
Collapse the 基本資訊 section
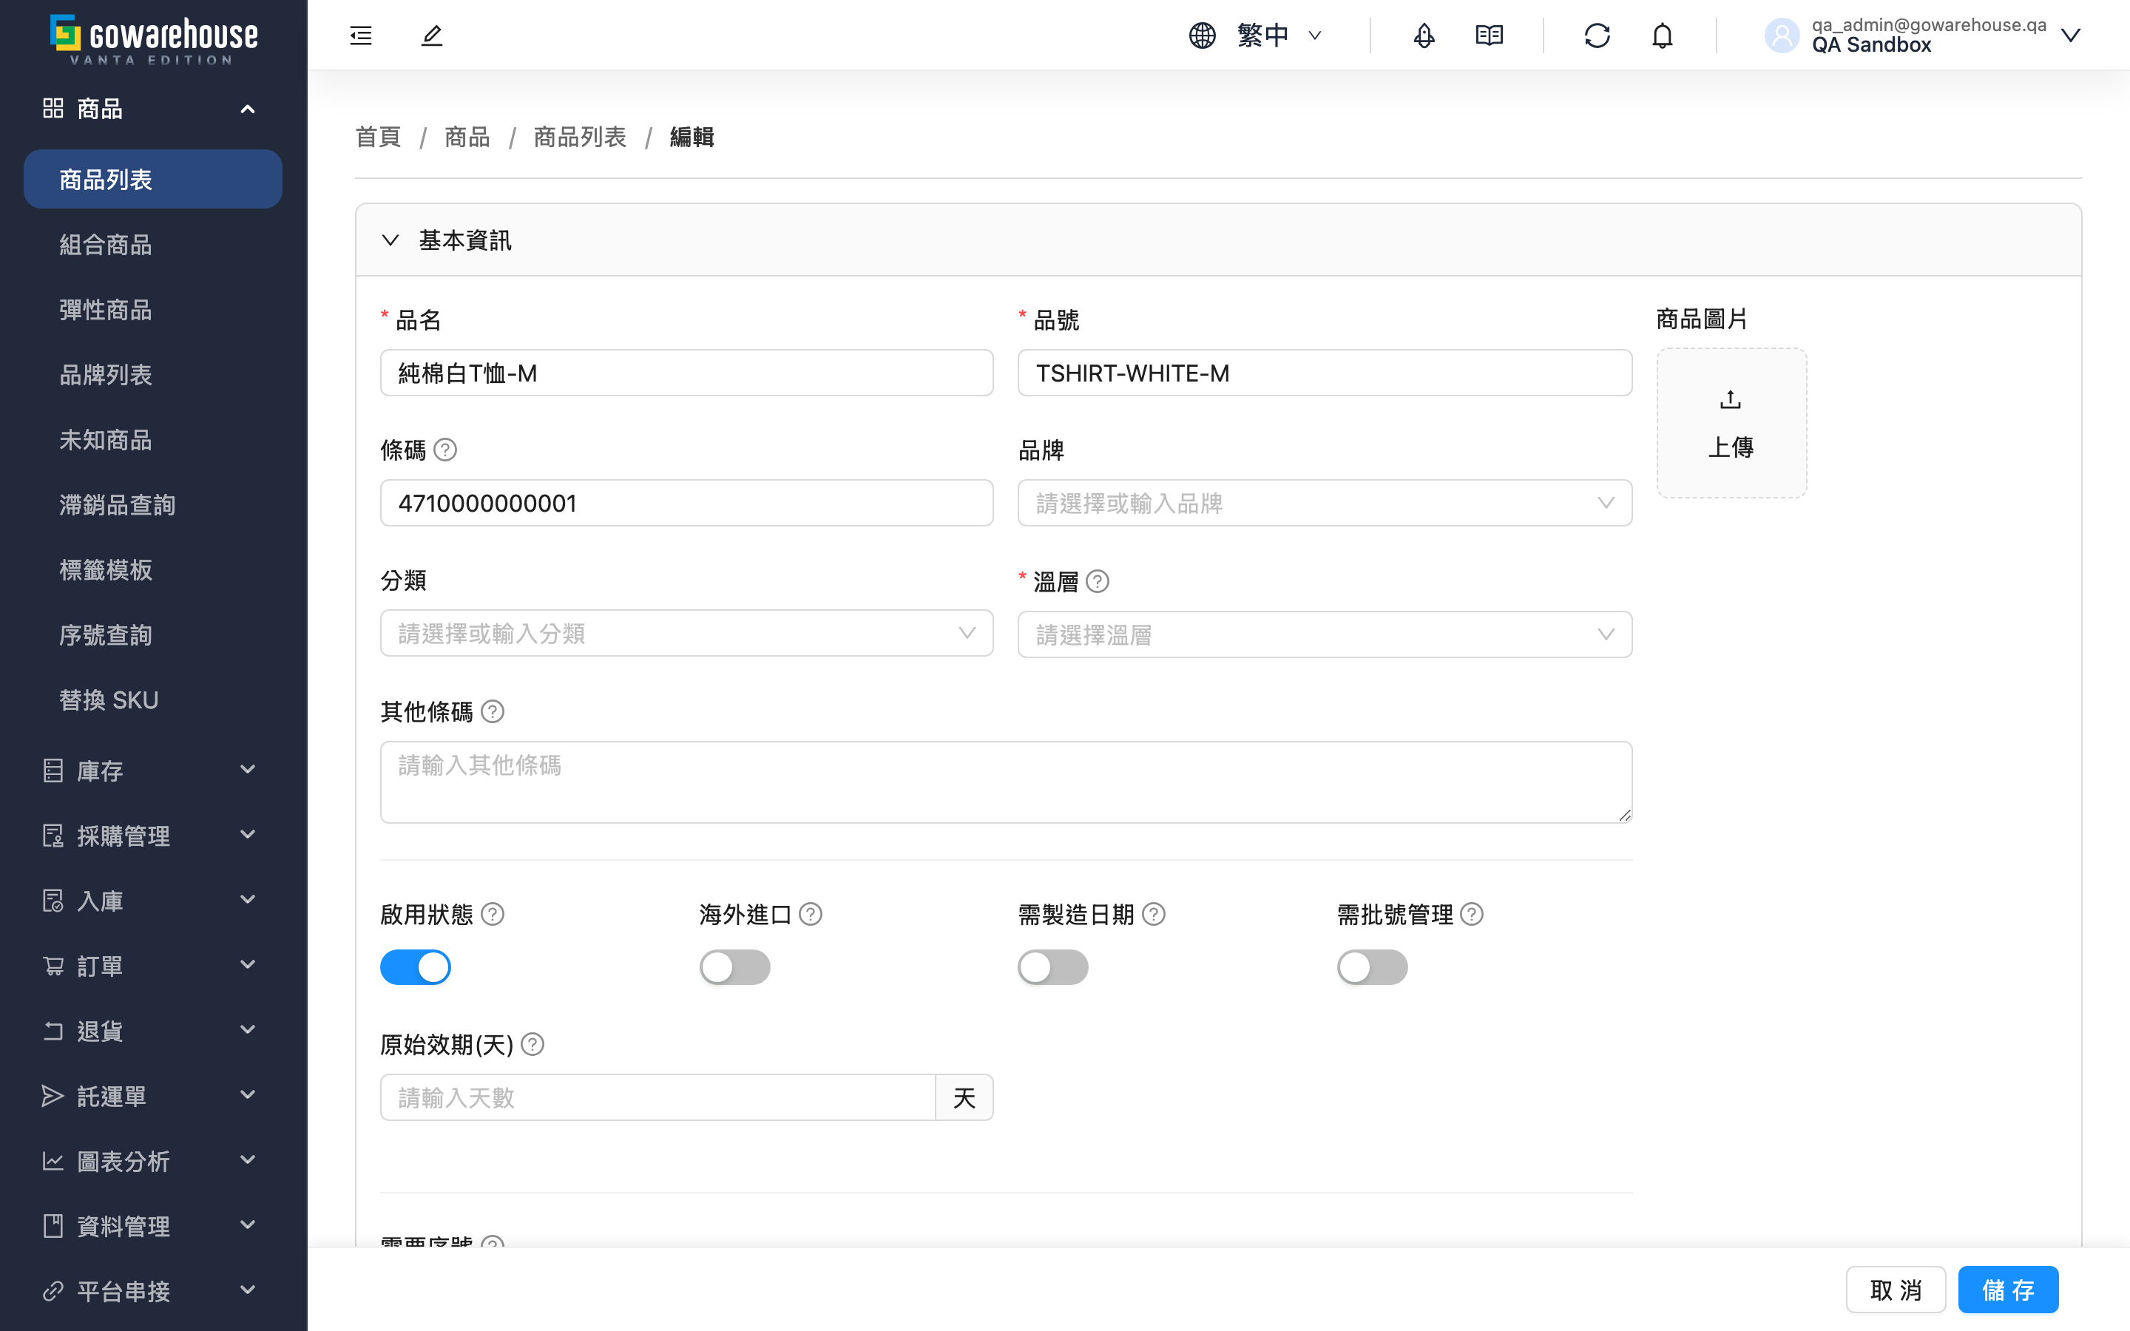[390, 240]
